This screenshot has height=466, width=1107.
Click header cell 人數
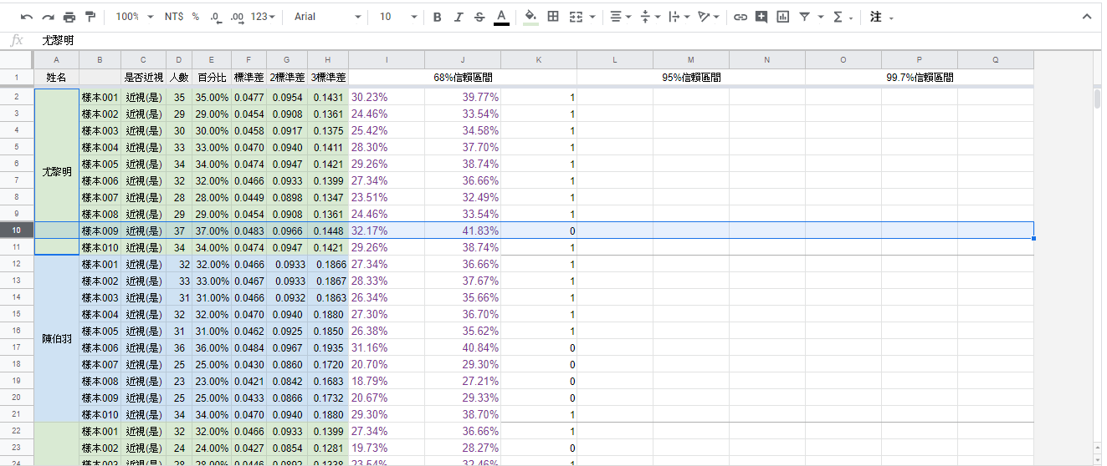pyautogui.click(x=179, y=77)
